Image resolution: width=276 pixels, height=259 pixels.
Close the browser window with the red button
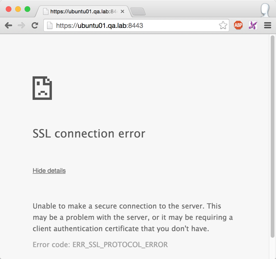[x=8, y=9]
